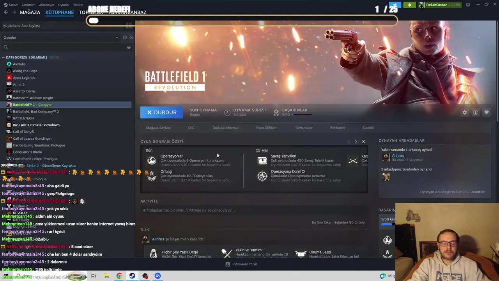Open the green notifications bell

pos(409,5)
